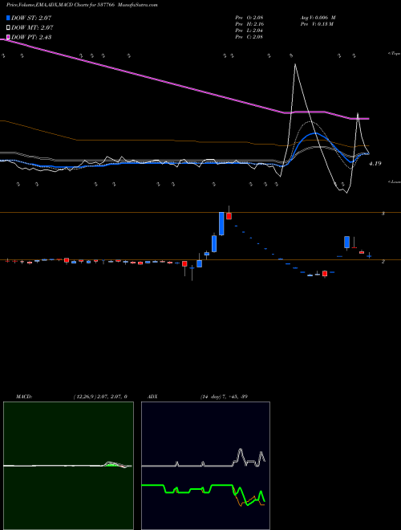401x530 pixels.
Task: Click the MACD (12,26,9) parameter values
Action: (100, 397)
